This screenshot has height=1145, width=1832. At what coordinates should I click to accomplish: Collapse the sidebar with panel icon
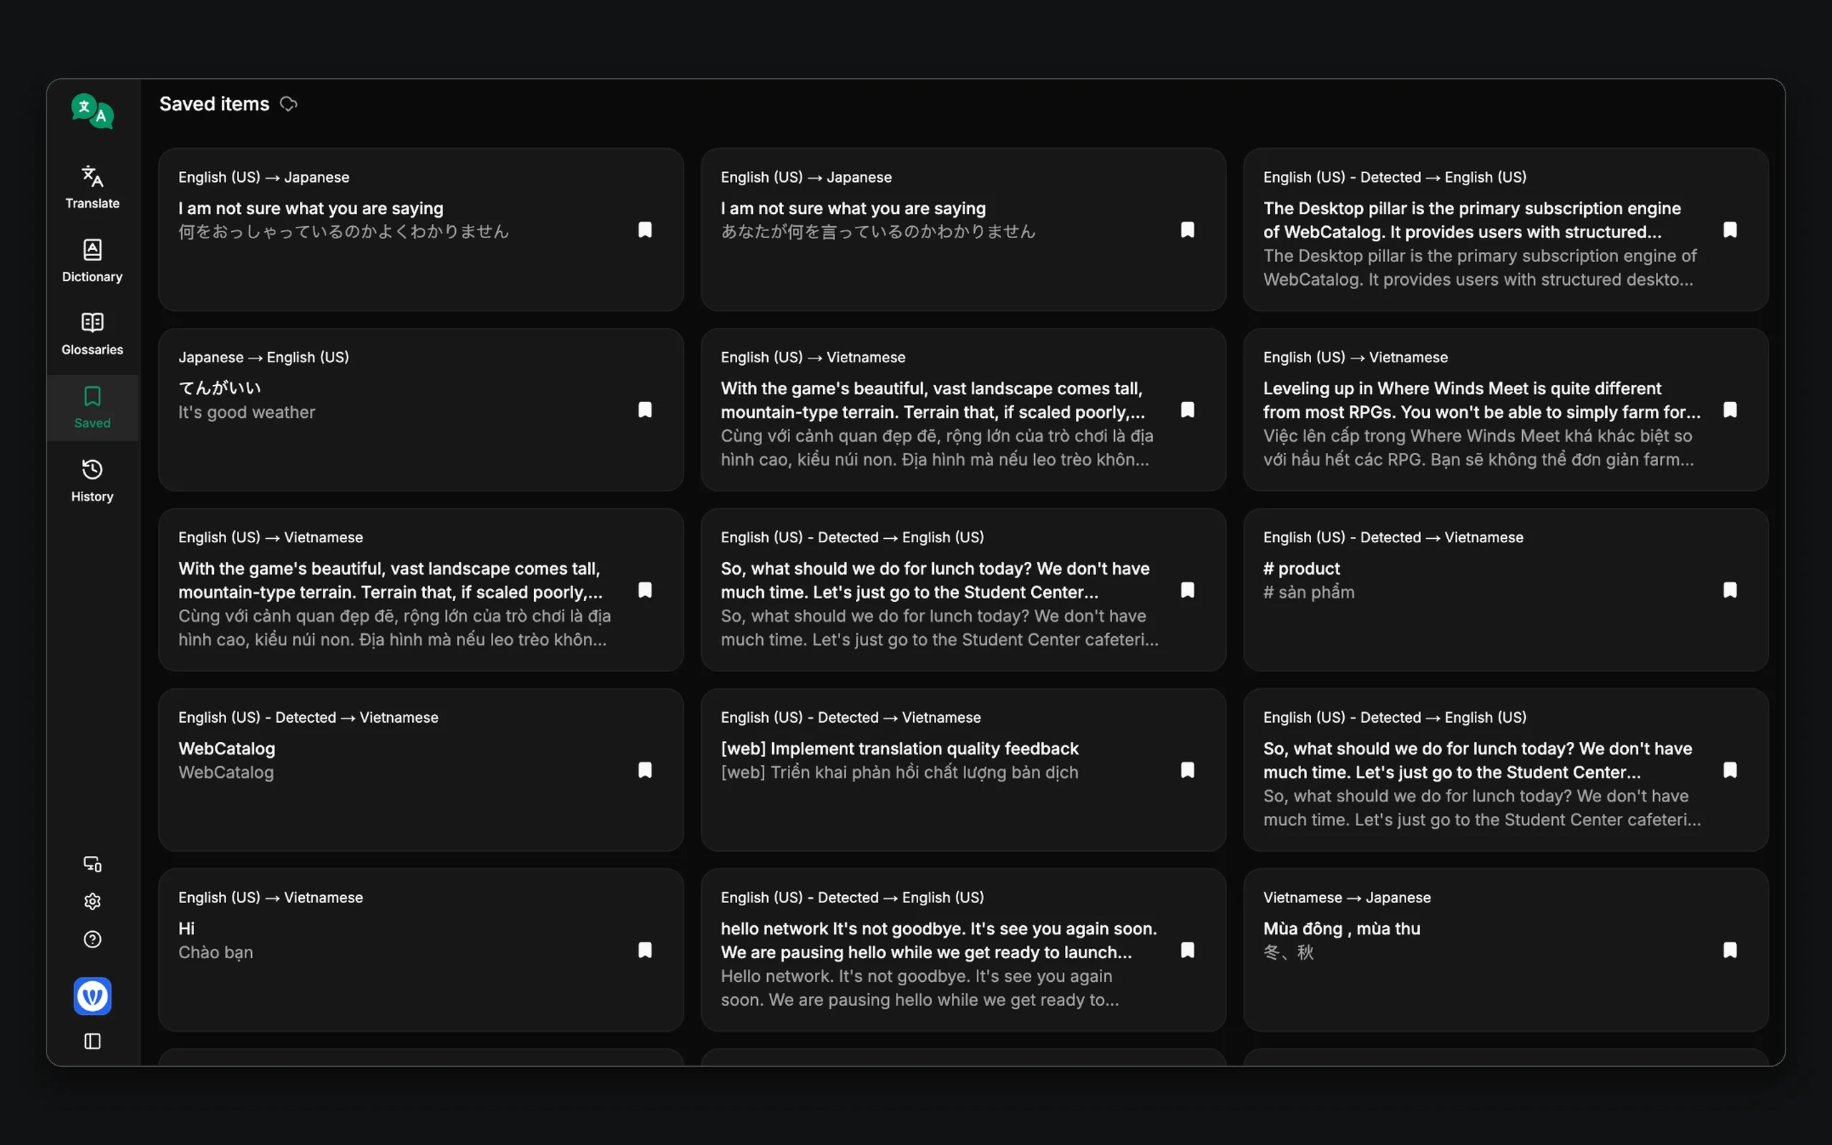92,1041
